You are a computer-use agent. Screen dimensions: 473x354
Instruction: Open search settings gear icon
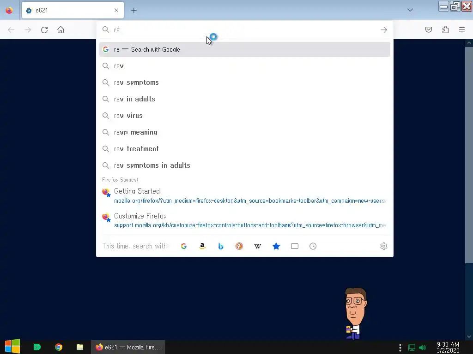click(384, 246)
